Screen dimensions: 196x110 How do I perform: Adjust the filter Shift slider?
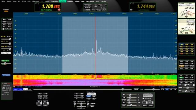[186, 91]
